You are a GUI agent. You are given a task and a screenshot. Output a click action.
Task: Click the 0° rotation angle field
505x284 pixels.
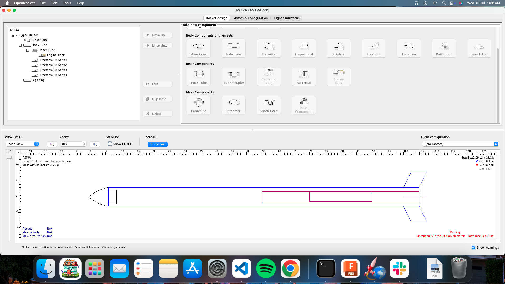pyautogui.click(x=9, y=152)
